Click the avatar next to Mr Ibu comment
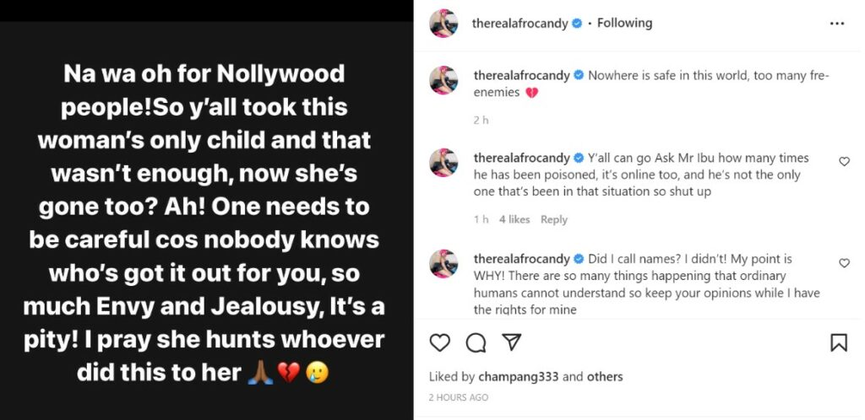 click(x=444, y=163)
